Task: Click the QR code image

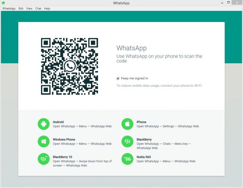Action: (x=70, y=66)
